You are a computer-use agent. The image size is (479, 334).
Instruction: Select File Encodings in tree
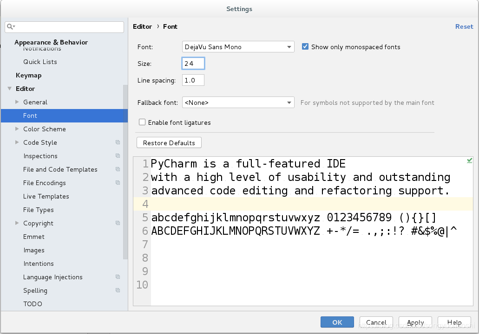pyautogui.click(x=45, y=183)
